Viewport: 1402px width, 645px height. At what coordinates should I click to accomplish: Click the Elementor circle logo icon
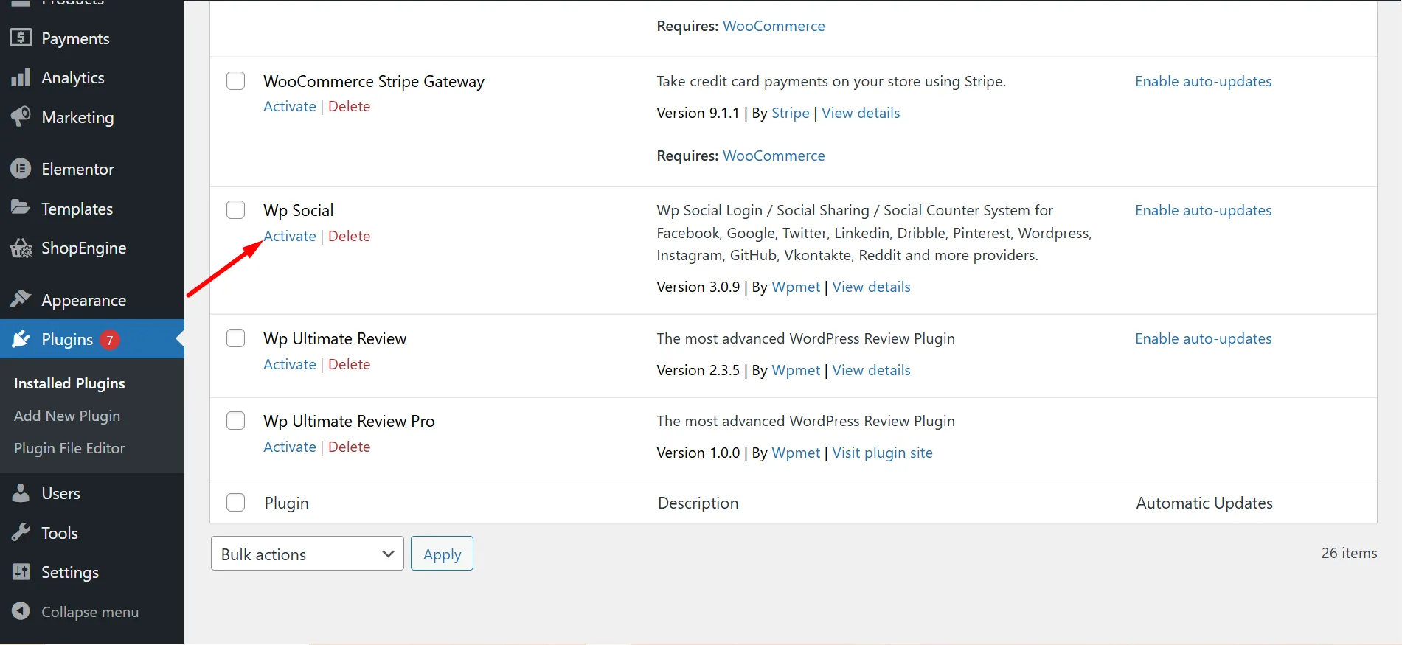(x=21, y=169)
